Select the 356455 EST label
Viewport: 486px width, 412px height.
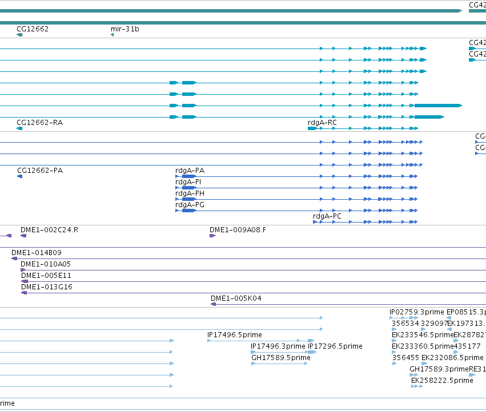click(x=405, y=358)
